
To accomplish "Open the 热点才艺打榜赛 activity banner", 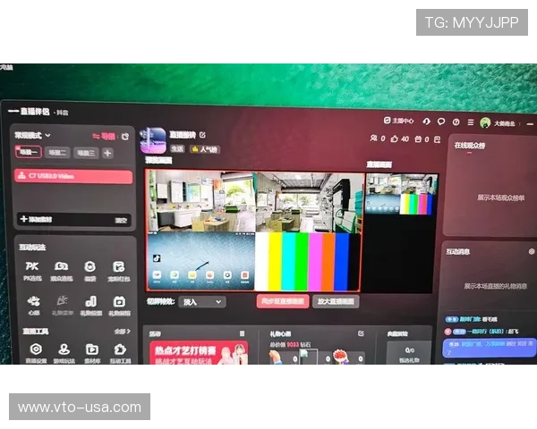I will [199, 352].
